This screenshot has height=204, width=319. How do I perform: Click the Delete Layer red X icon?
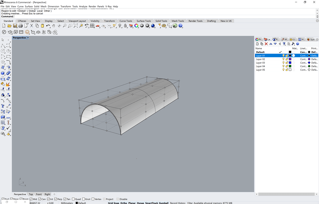click(x=266, y=44)
